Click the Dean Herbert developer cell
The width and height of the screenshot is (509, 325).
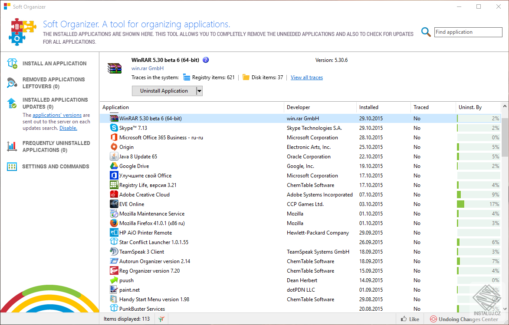pyautogui.click(x=302, y=280)
